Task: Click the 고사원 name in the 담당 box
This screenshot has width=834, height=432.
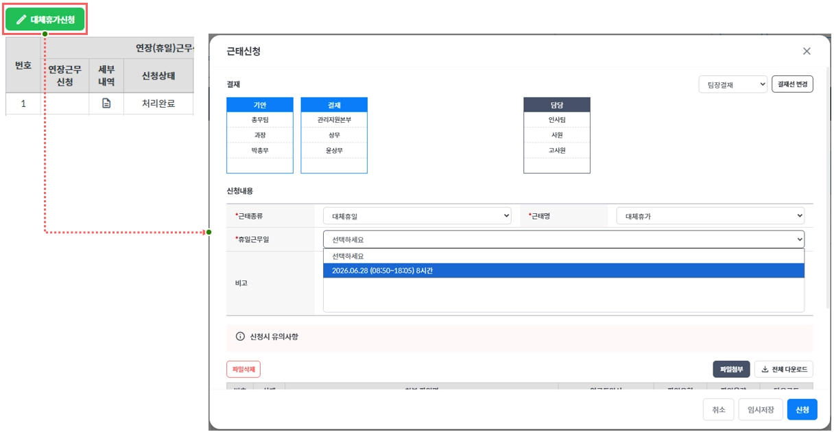Action: click(x=557, y=150)
